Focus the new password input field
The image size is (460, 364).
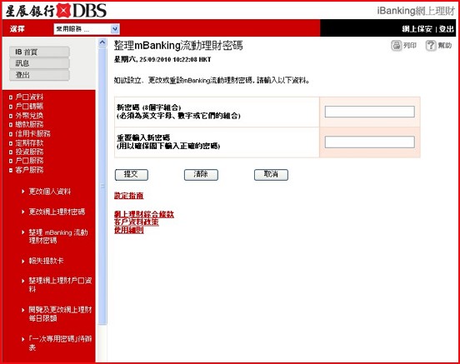pyautogui.click(x=370, y=112)
